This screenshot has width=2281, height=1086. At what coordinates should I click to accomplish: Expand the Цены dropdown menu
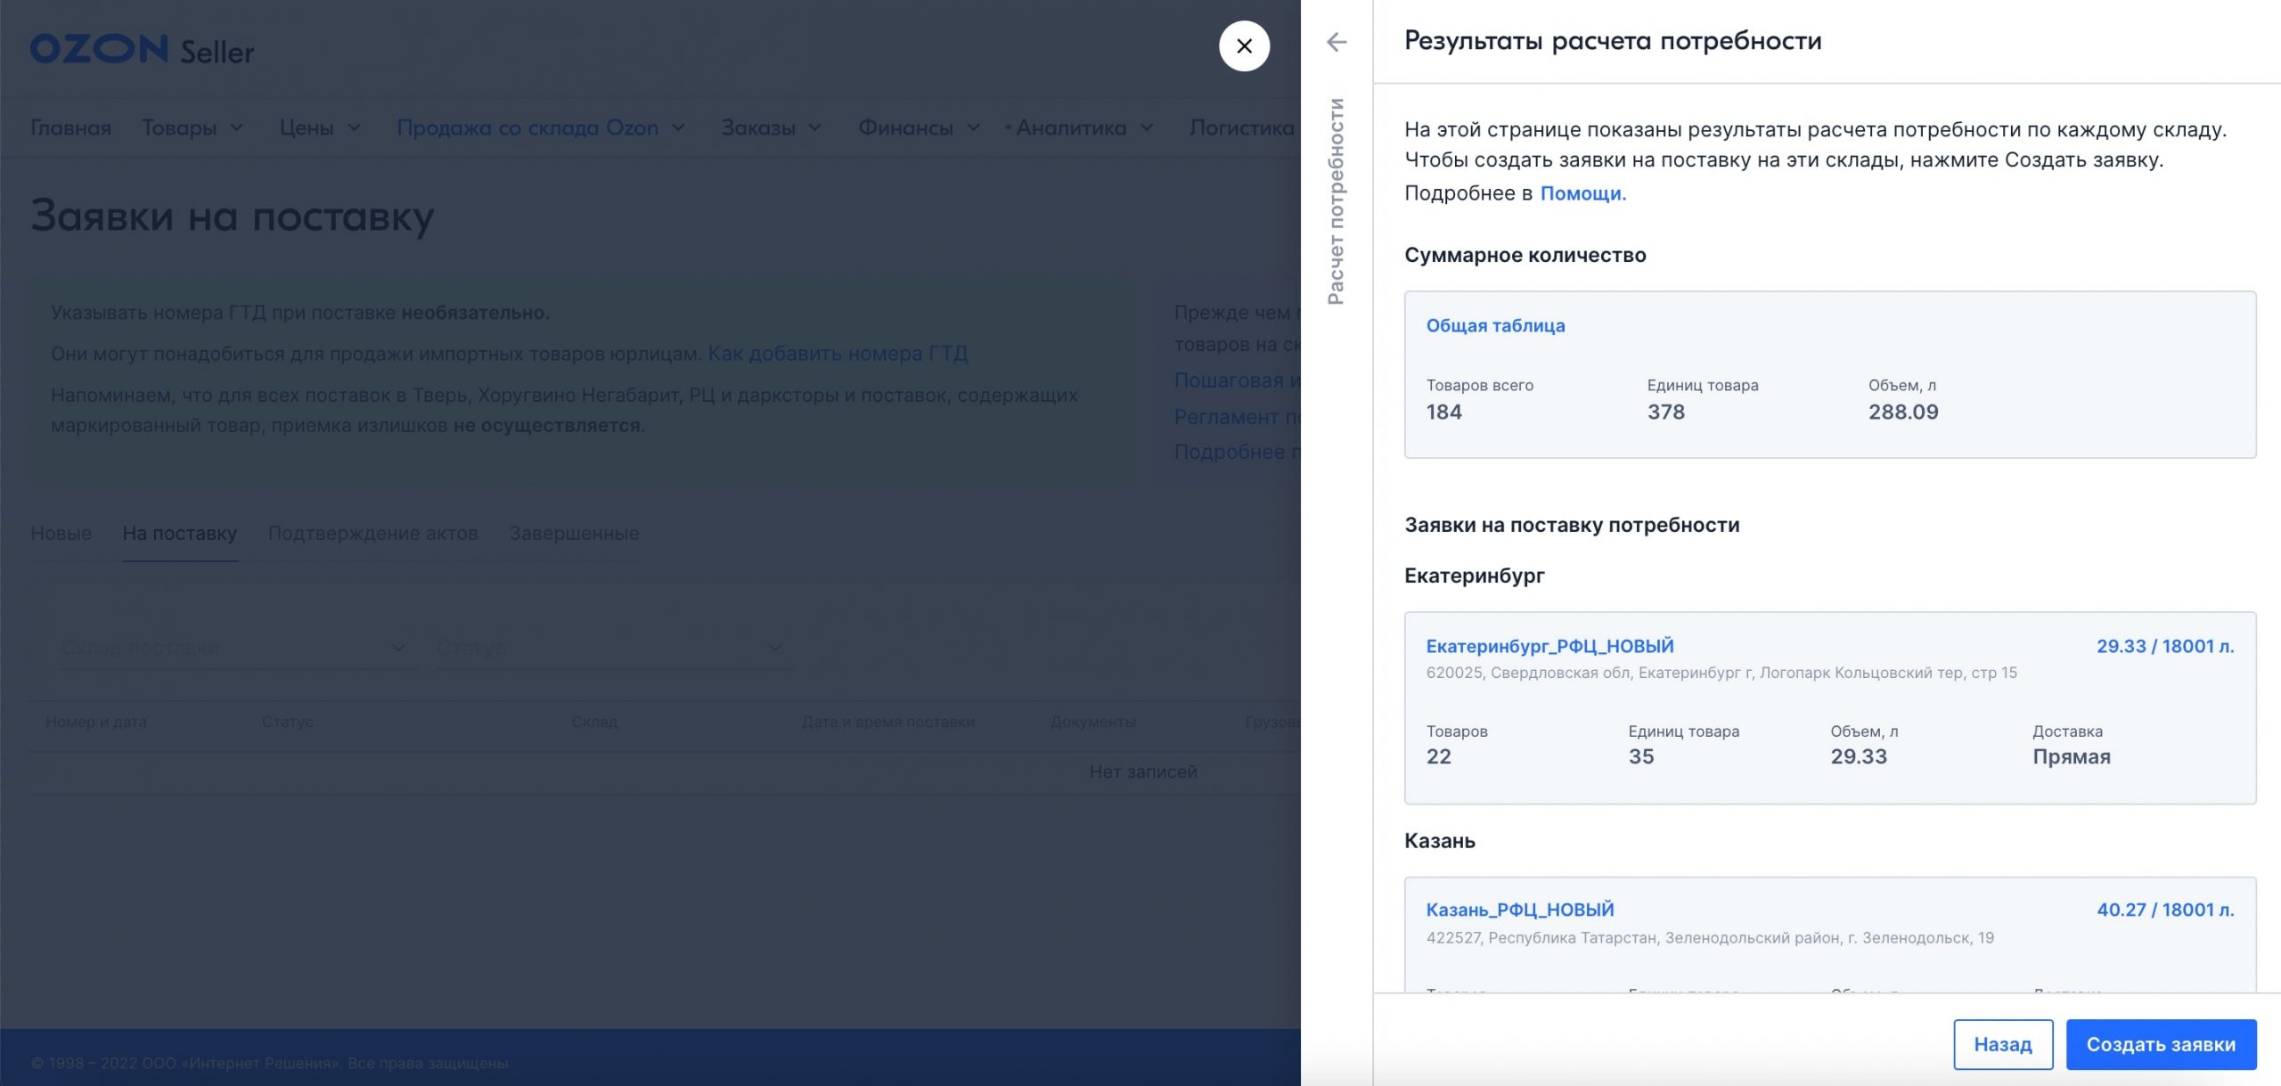tap(321, 127)
